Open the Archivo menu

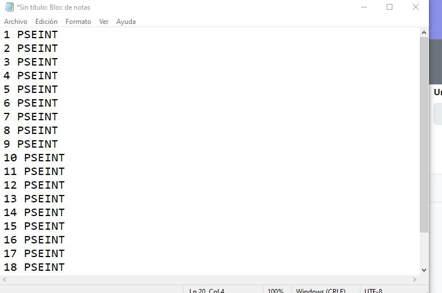(x=15, y=22)
